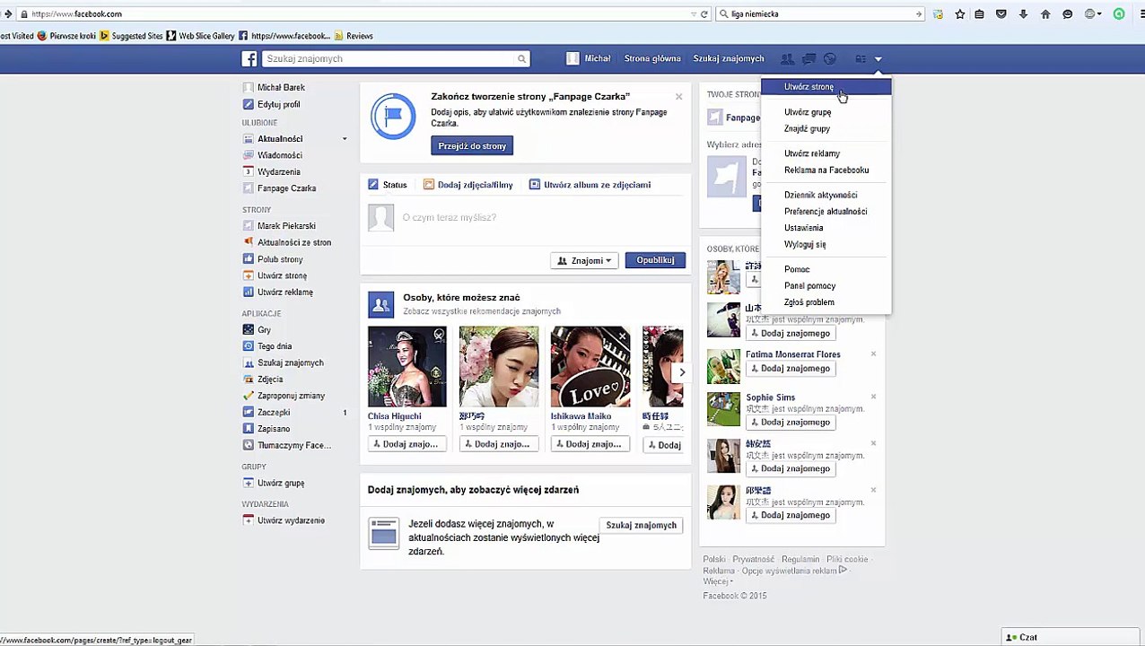This screenshot has height=646, width=1145.
Task: Select Dziennik aktywności in dropdown menu
Action: (x=820, y=195)
